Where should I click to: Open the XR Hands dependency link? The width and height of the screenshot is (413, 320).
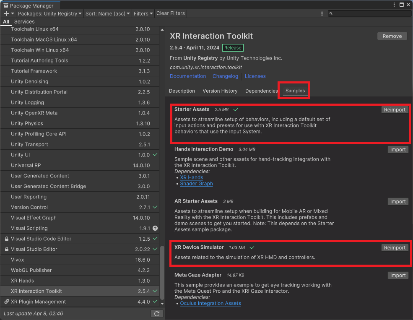click(192, 177)
